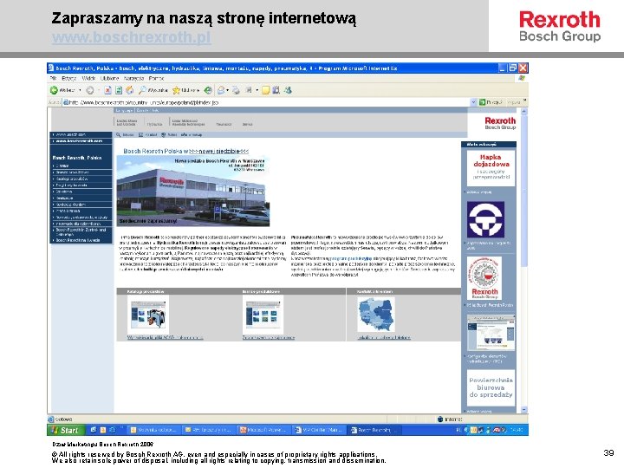Click the History clock globe icon
This screenshot has height=468, width=624.
point(208,90)
